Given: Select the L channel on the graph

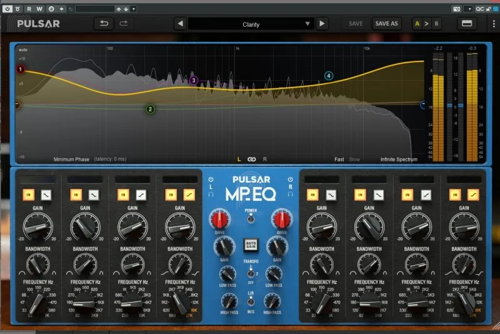Looking at the screenshot, I should 239,159.
